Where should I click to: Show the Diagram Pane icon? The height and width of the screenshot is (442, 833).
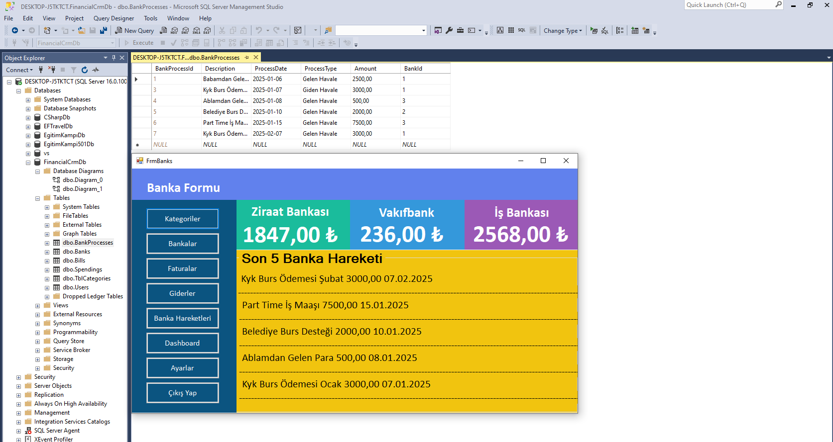click(x=500, y=30)
